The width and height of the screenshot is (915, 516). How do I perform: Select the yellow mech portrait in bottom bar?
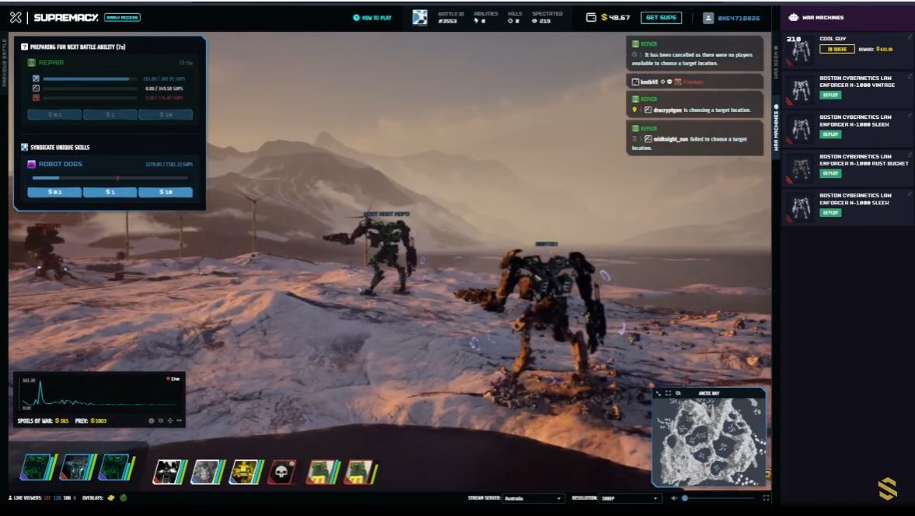coord(243,471)
